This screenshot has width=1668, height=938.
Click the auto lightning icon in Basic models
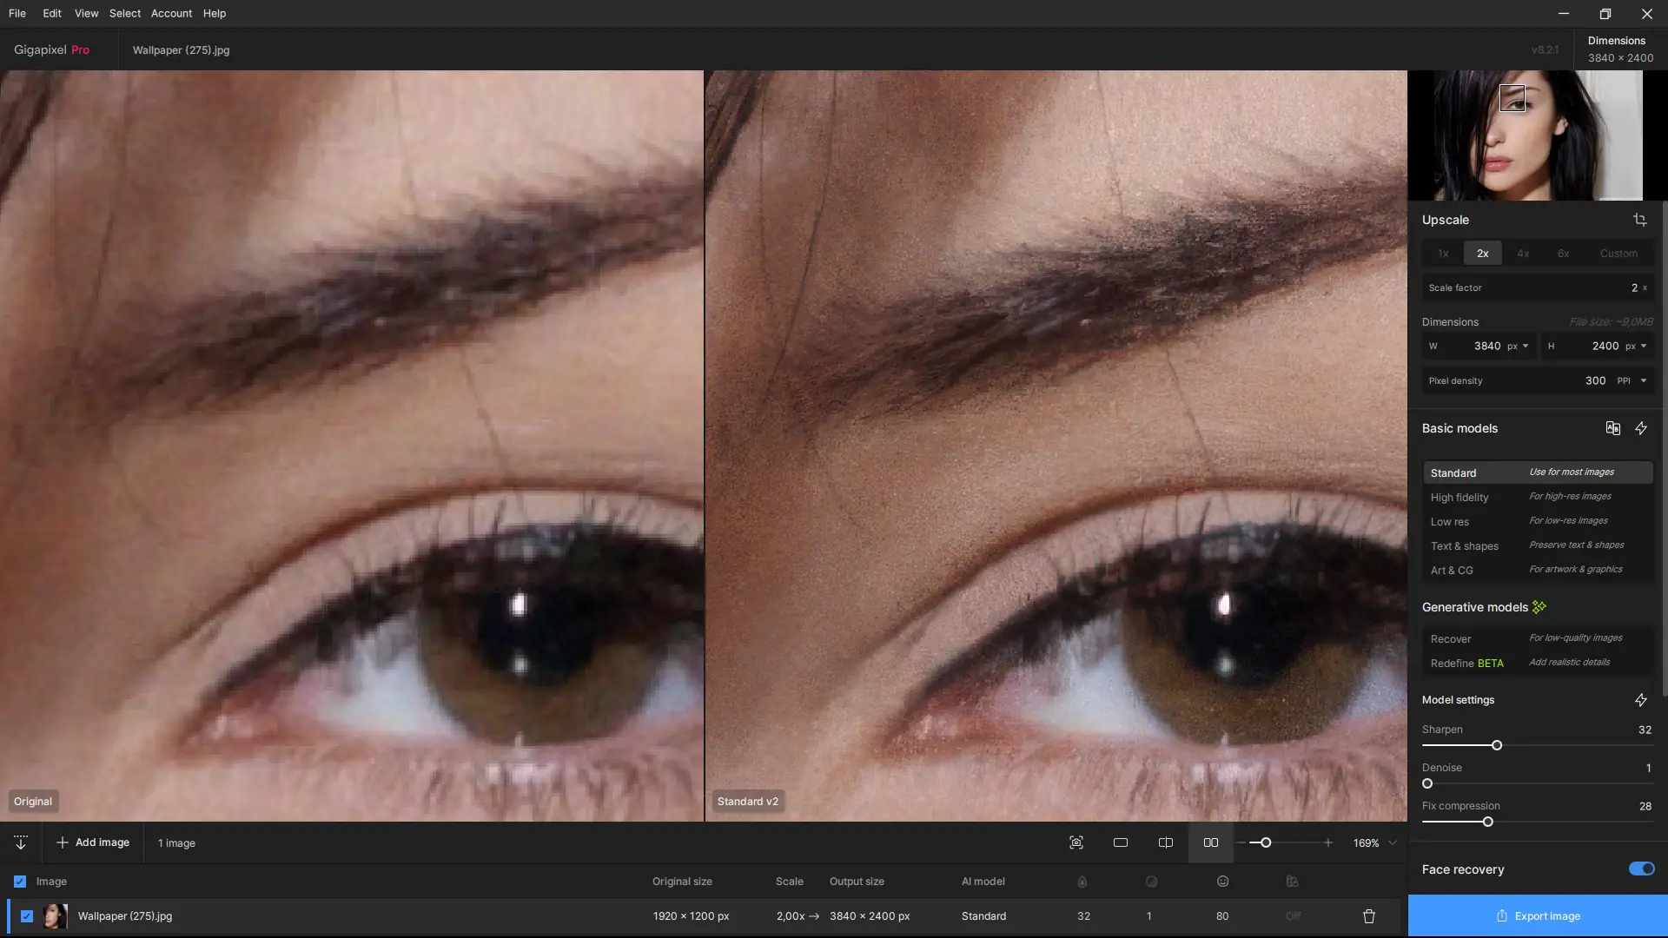(x=1641, y=428)
